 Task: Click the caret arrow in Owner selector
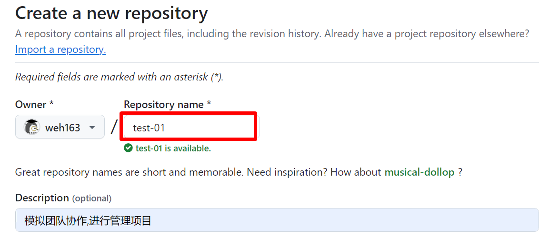(x=92, y=128)
